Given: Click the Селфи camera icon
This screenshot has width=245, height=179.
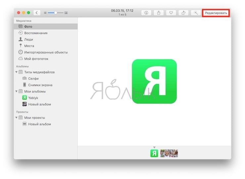Looking at the screenshot, I should (24, 78).
